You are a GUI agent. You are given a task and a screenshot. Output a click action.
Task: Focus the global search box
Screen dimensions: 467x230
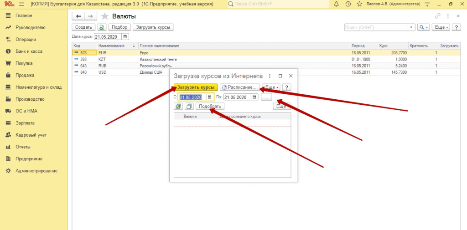pyautogui.click(x=279, y=4)
